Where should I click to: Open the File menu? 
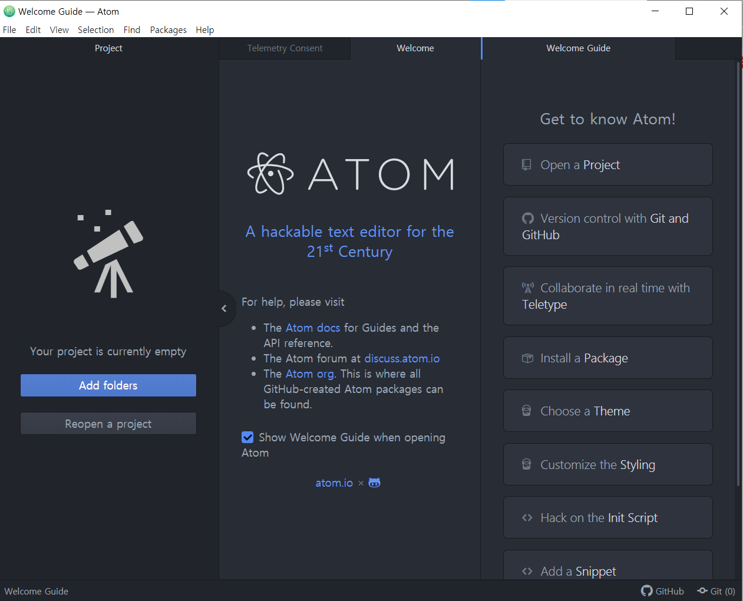pos(9,29)
